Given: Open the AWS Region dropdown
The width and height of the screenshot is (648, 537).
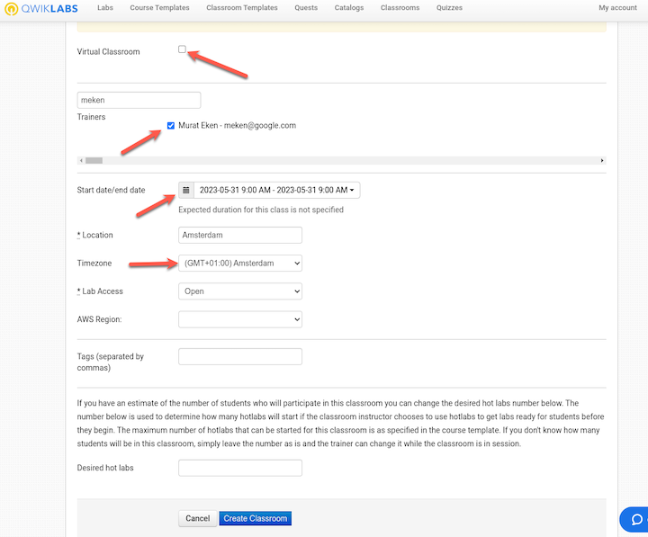Looking at the screenshot, I should point(240,319).
